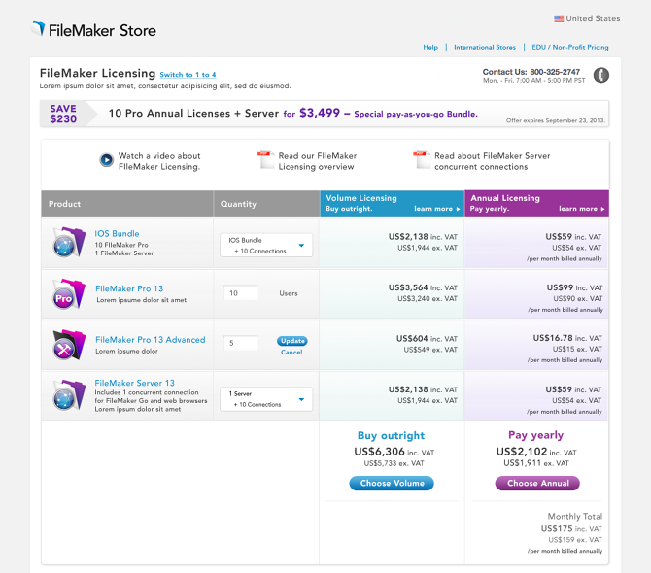Open the IOS Bundle connections dropdown
The image size is (651, 573).
point(266,245)
